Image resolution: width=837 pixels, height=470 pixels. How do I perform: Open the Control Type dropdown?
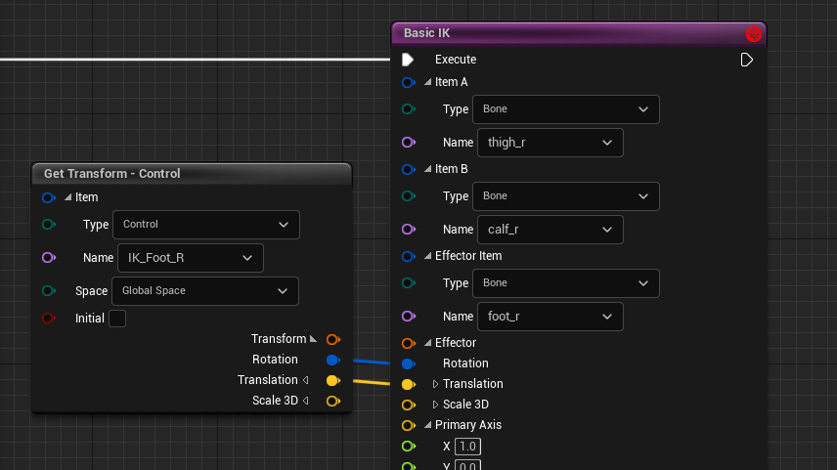point(206,225)
